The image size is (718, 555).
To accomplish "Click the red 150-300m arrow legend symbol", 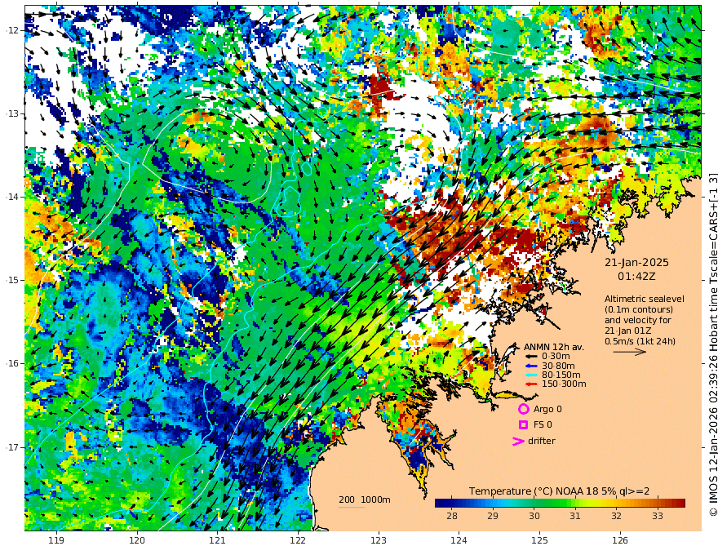I will [x=531, y=384].
